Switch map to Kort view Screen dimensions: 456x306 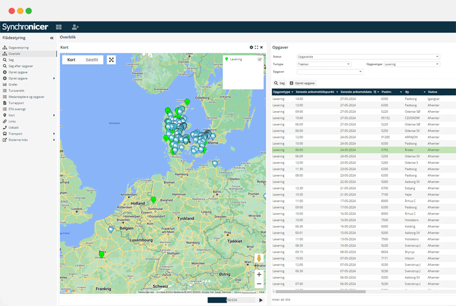coord(71,60)
